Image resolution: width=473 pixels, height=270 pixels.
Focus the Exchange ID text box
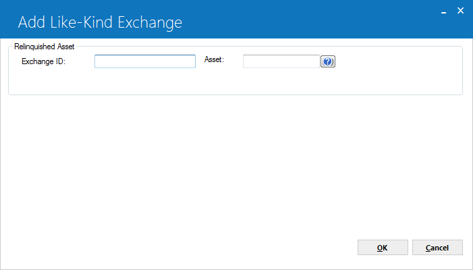[145, 61]
